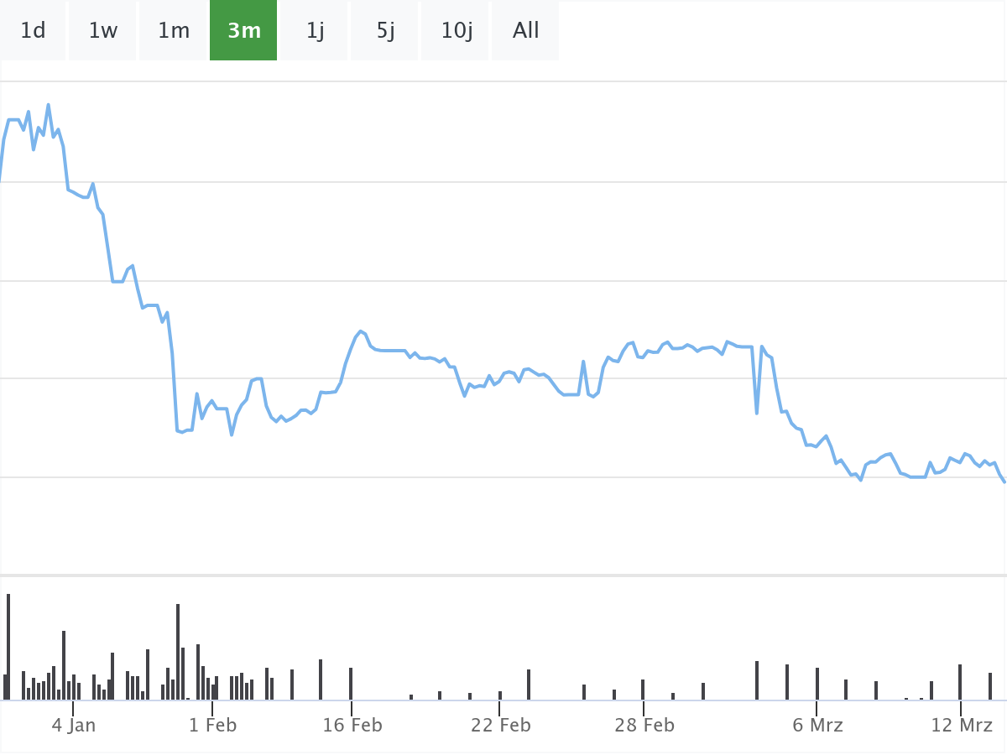Click the 12 Mrz axis label
The height and width of the screenshot is (755, 1007).
963,726
